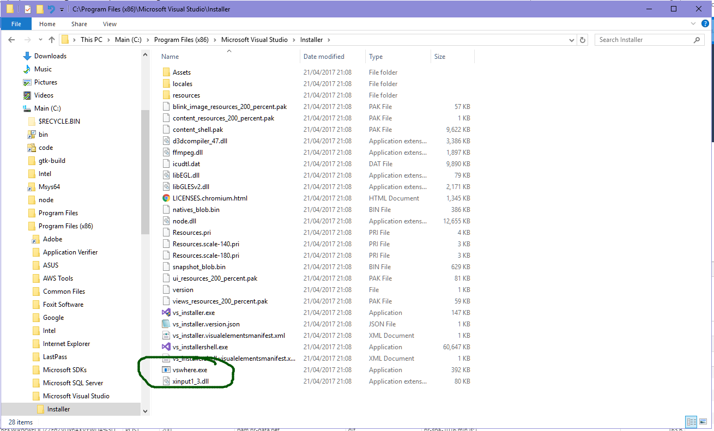Open Application Verifier folder in tree
This screenshot has height=431, width=714.
coord(70,252)
